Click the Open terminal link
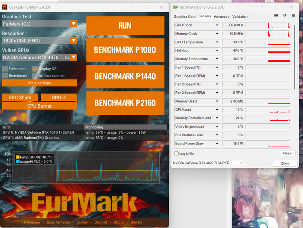The width and height of the screenshot is (303, 228). [58, 222]
